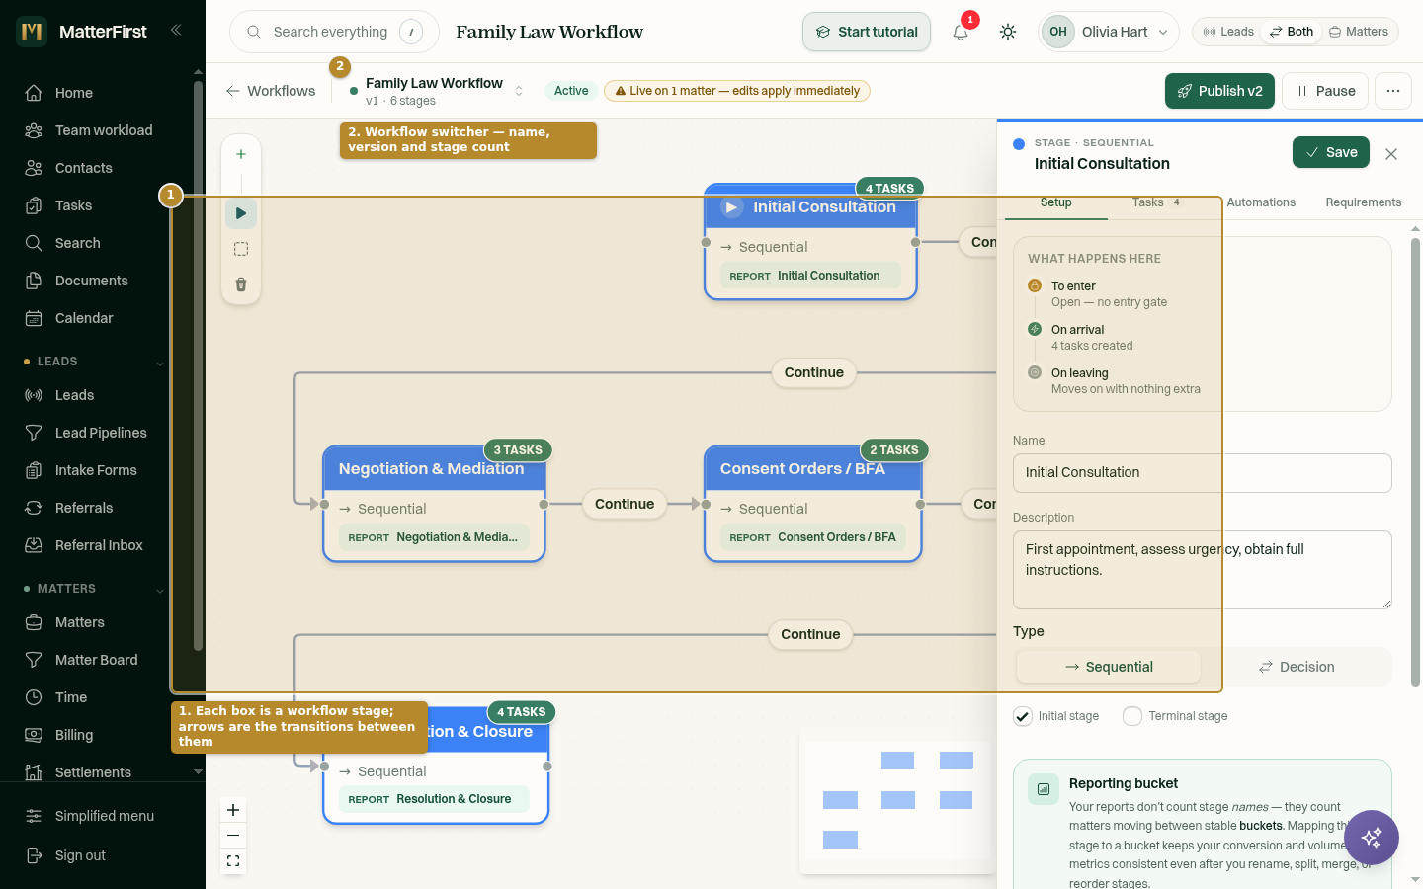1423x889 pixels.
Task: Select Decision stage type
Action: tap(1297, 667)
